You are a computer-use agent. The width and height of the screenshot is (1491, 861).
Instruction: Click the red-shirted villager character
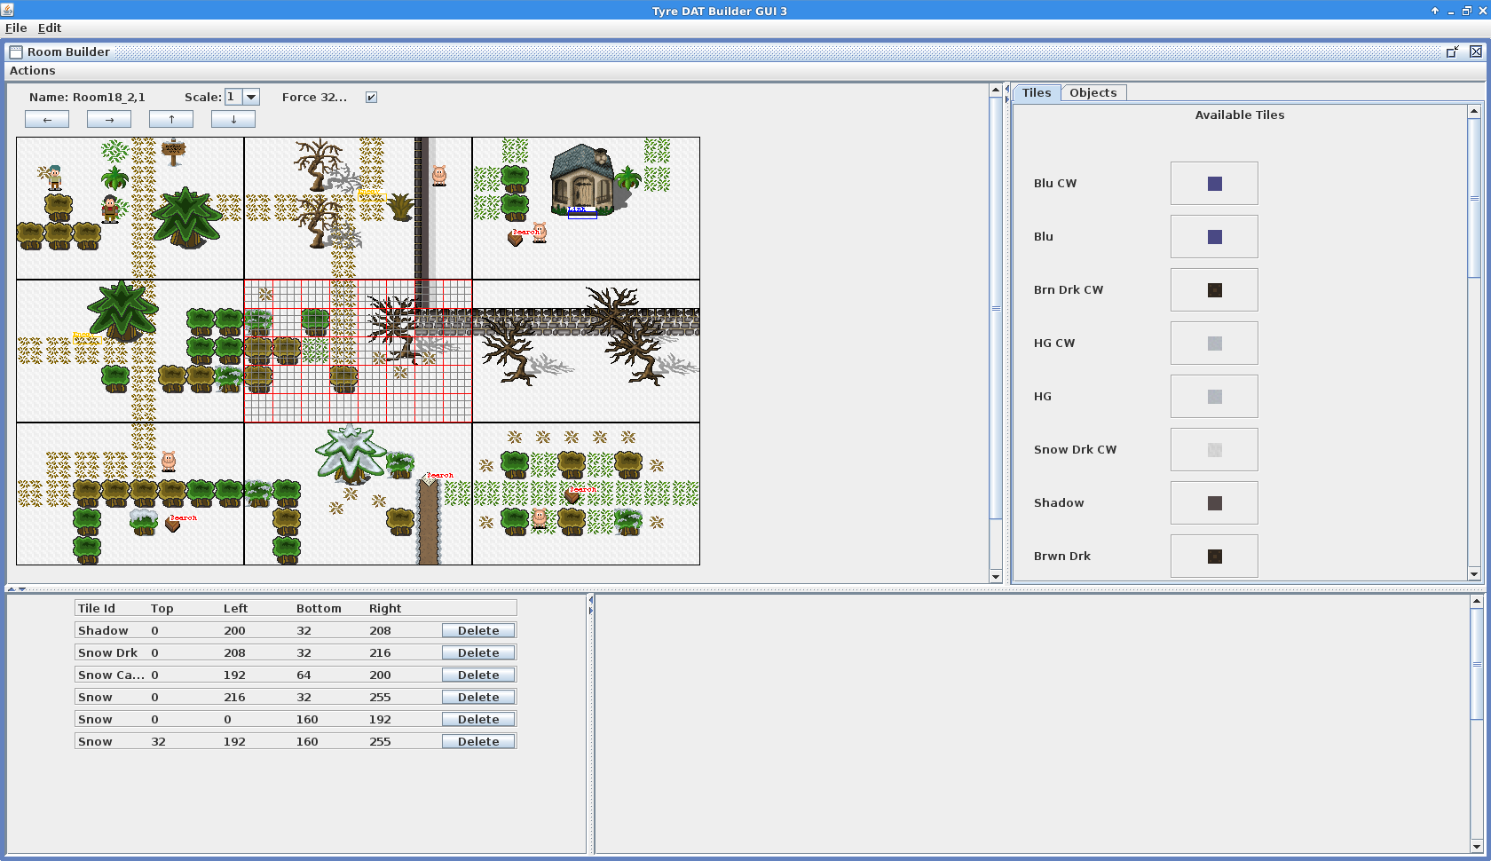109,208
